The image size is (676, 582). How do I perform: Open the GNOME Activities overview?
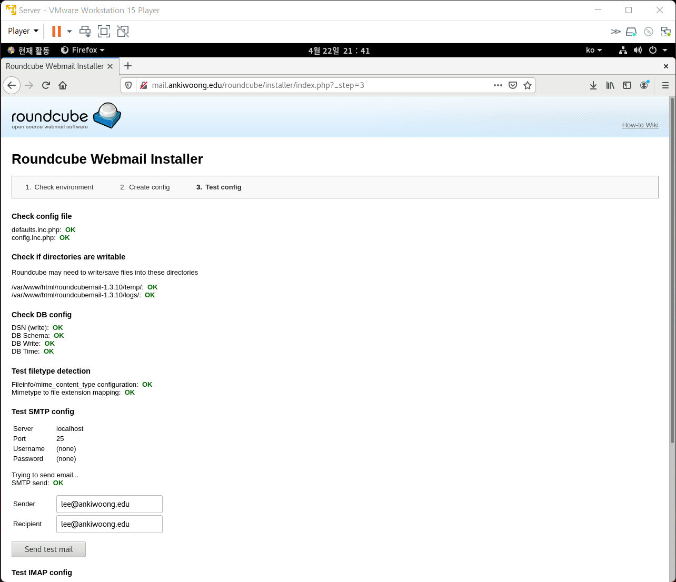click(x=28, y=51)
